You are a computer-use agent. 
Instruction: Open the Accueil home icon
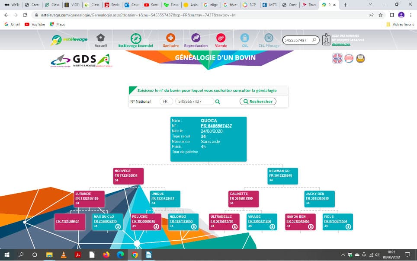coord(100,38)
